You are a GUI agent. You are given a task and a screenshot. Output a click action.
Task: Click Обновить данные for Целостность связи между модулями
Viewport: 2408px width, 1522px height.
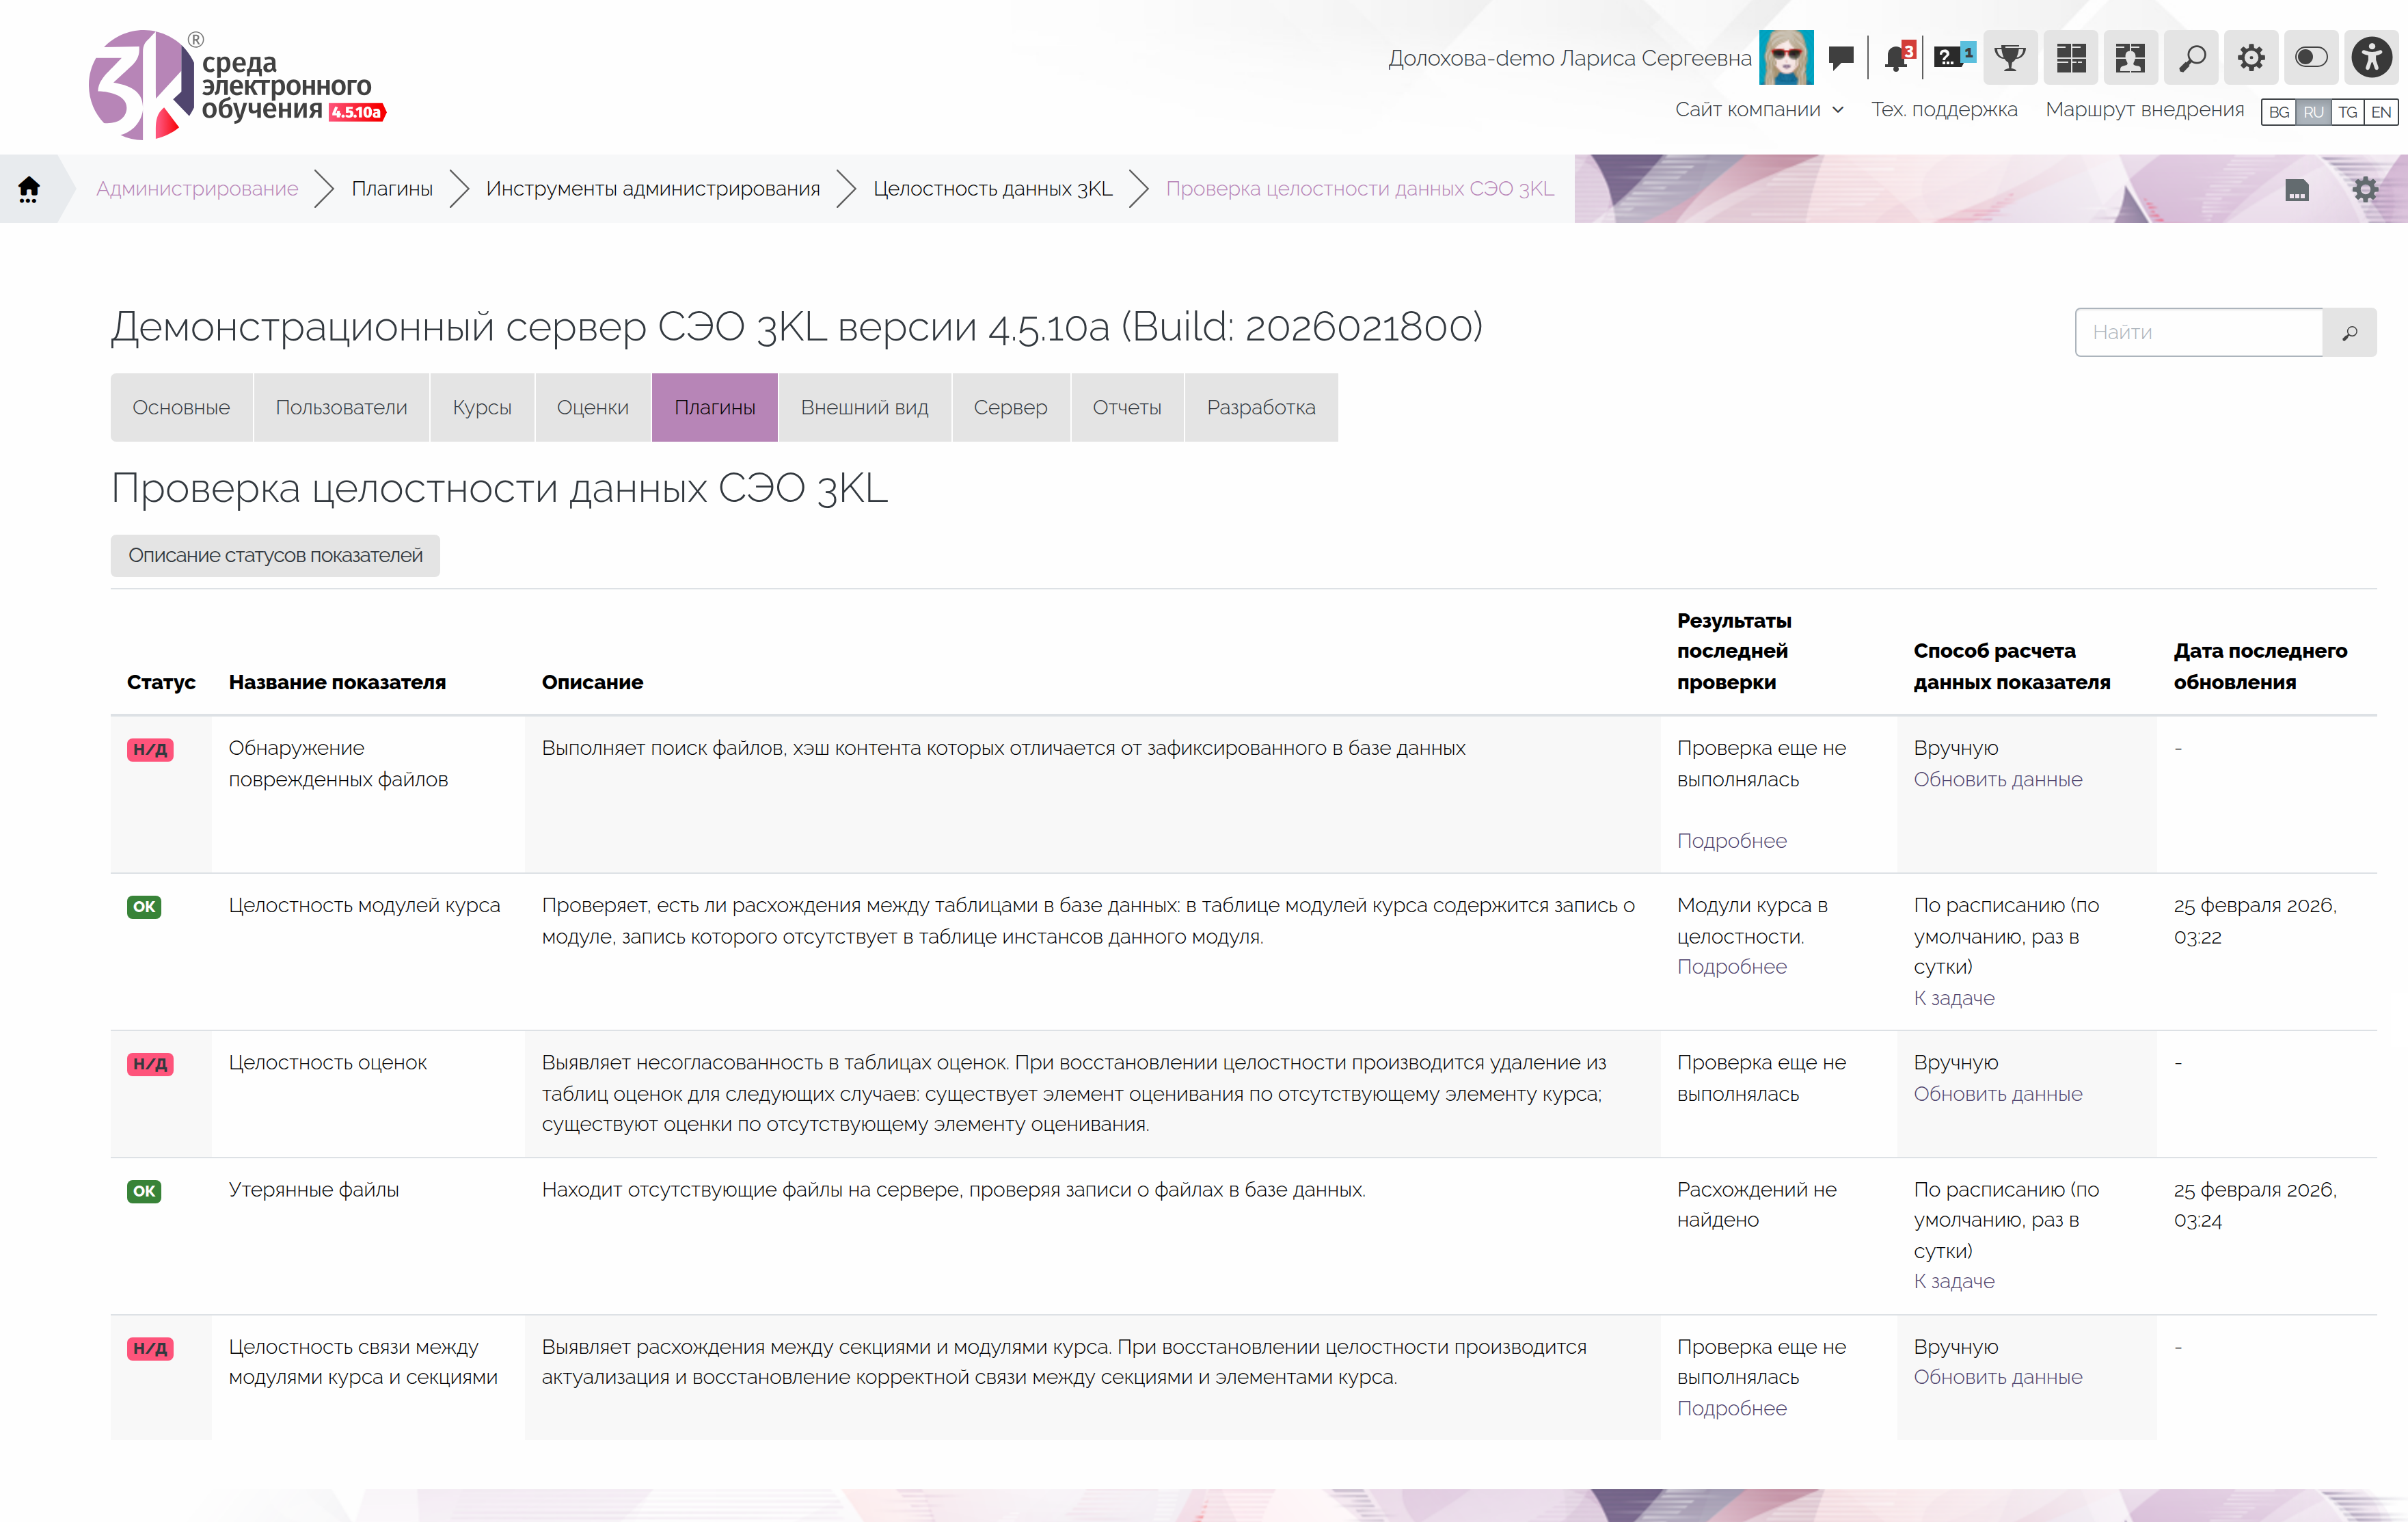(x=1998, y=1377)
